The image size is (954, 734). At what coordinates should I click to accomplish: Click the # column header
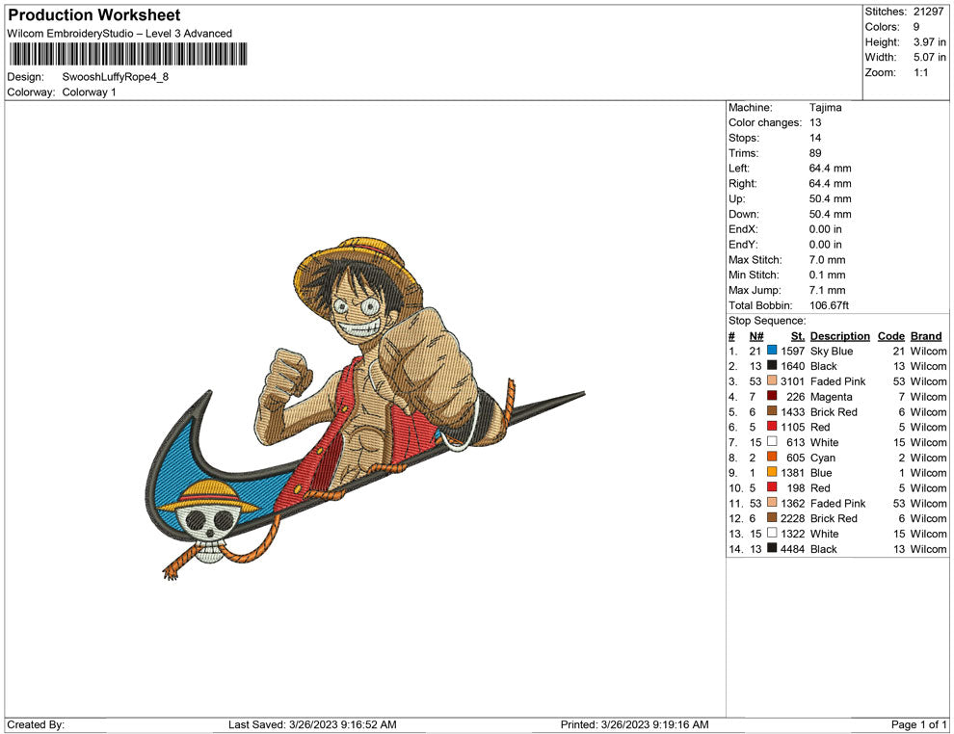[x=731, y=336]
